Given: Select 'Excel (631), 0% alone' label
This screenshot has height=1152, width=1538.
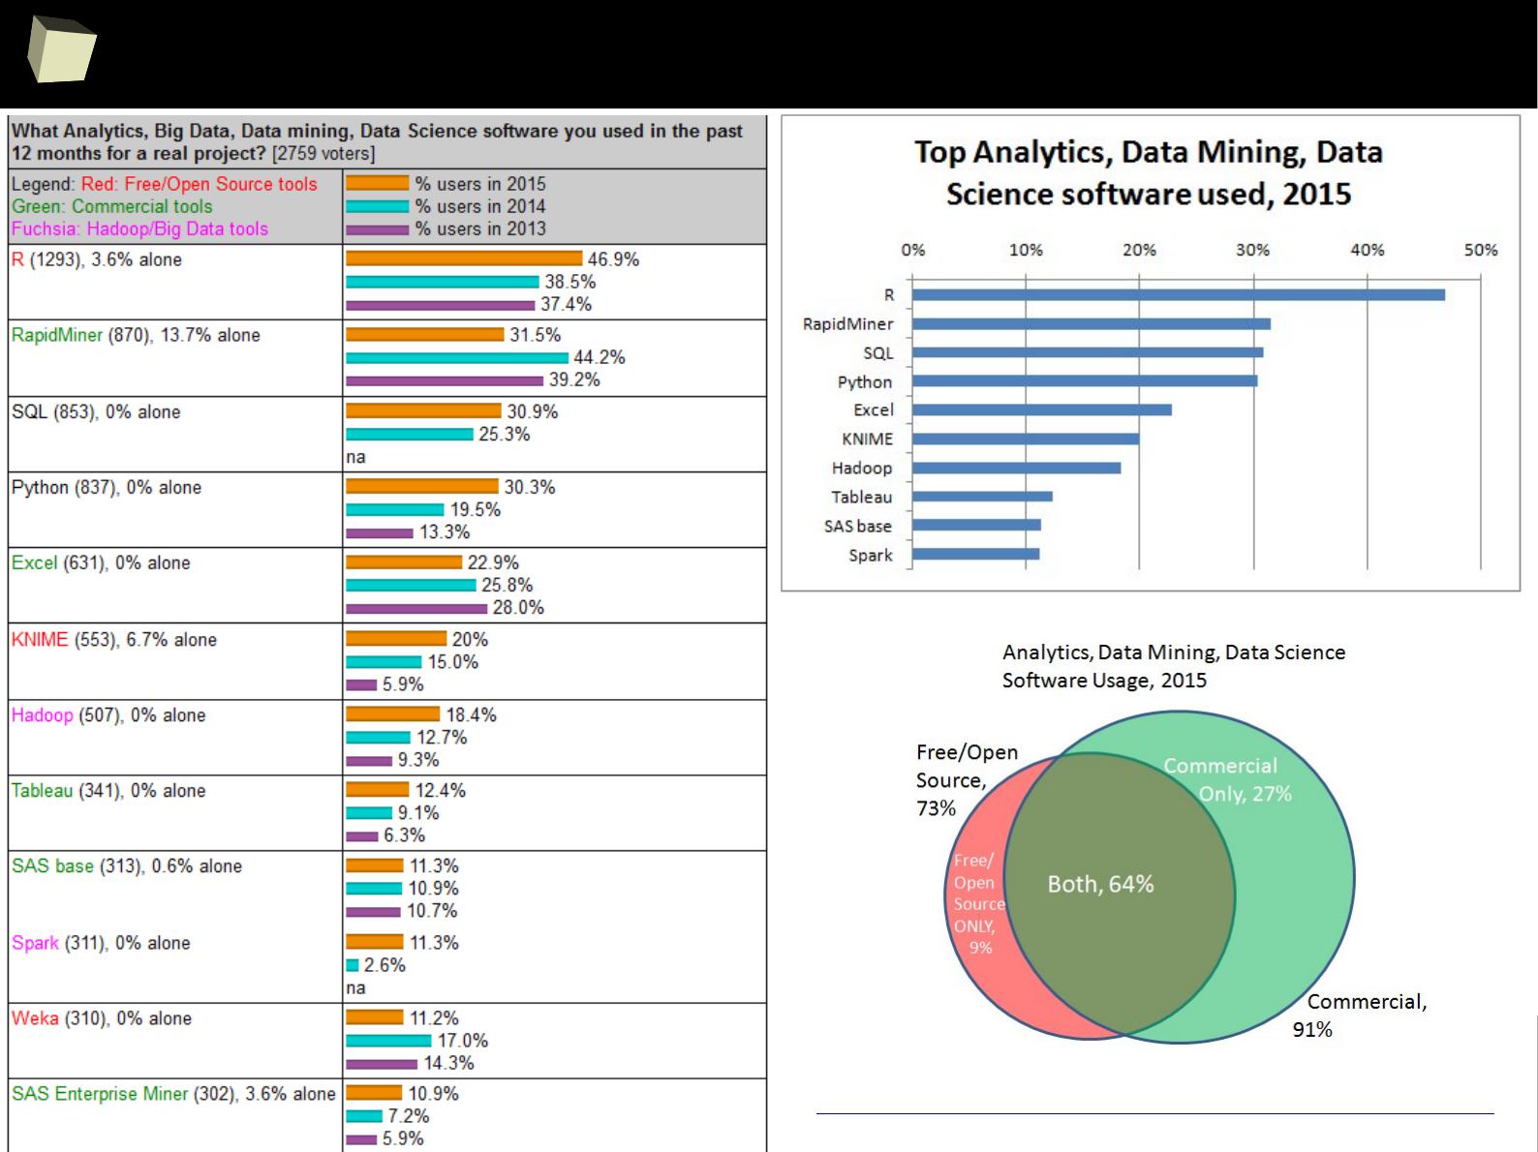Looking at the screenshot, I should coord(101,562).
